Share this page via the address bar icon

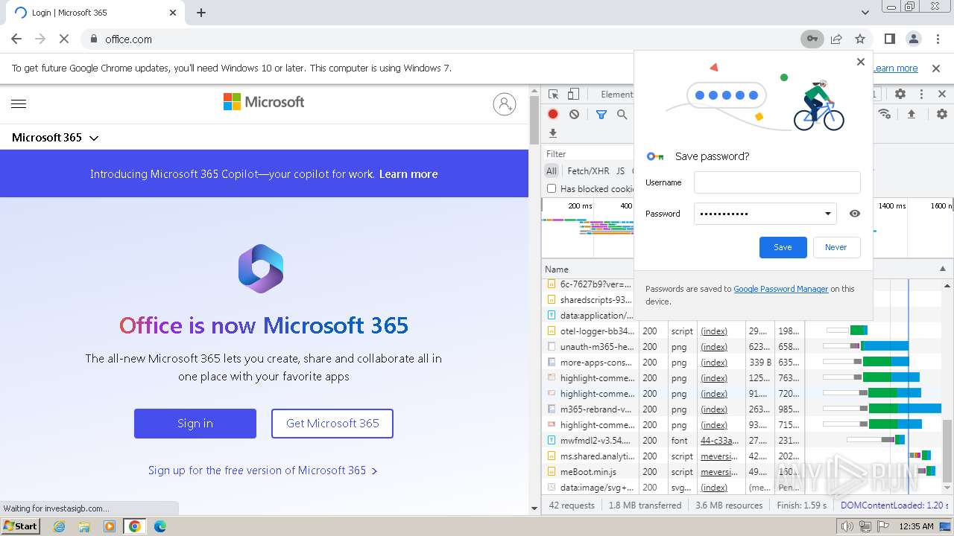836,39
